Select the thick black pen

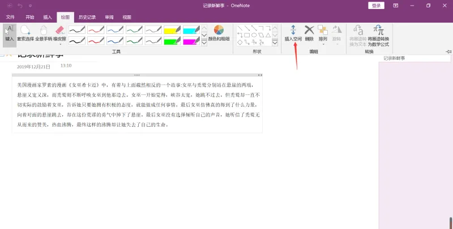[76, 41]
